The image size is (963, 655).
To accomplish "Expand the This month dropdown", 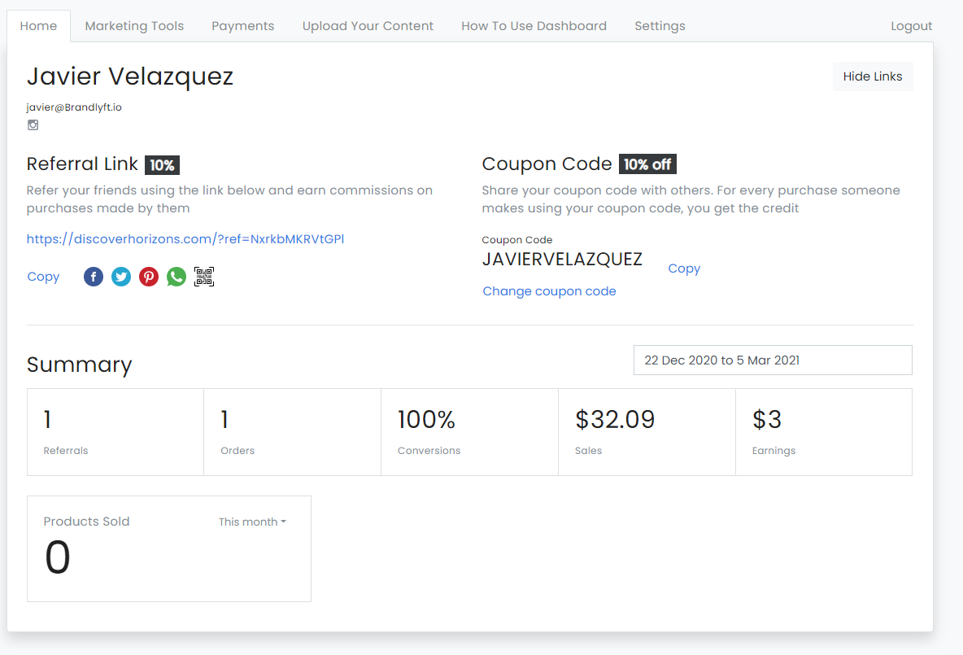I will (252, 522).
